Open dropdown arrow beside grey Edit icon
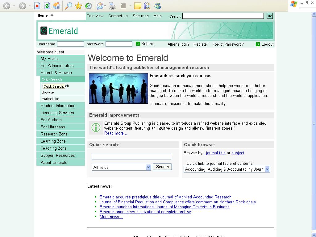This screenshot has height=237, width=316. click(130, 6)
